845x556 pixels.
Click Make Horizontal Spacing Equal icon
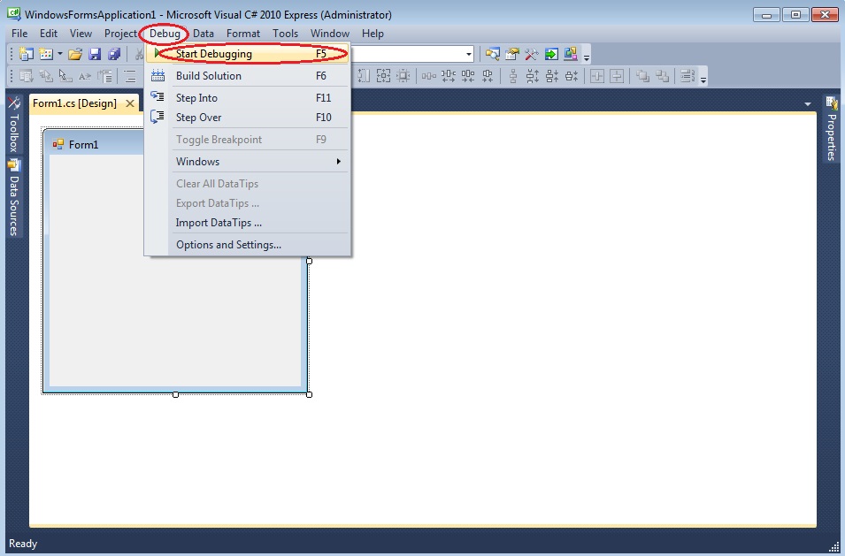pos(429,76)
